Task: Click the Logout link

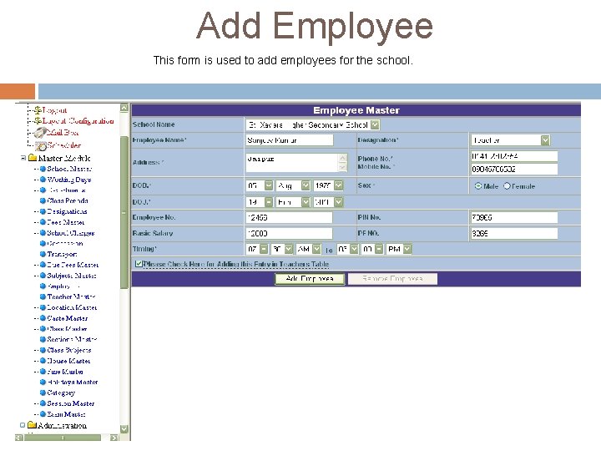Action: click(54, 110)
